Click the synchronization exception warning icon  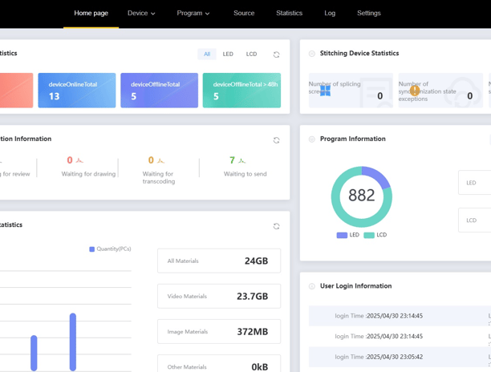click(x=415, y=91)
